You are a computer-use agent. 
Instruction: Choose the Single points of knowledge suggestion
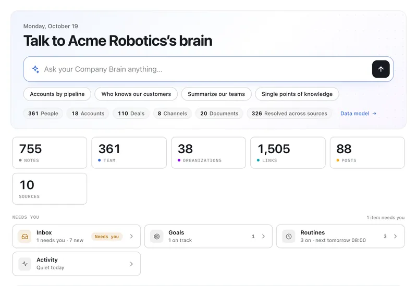pos(297,94)
